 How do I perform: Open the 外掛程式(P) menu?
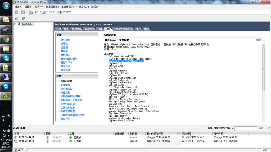tap(83, 7)
